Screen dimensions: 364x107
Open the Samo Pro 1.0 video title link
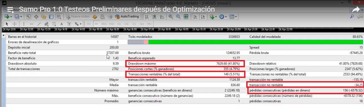point(117,9)
